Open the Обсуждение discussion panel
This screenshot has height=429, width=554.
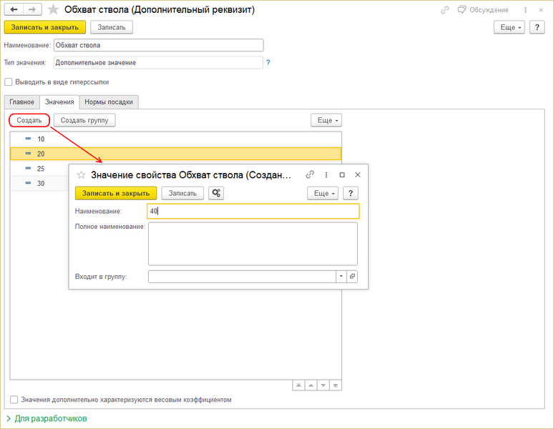pos(483,10)
